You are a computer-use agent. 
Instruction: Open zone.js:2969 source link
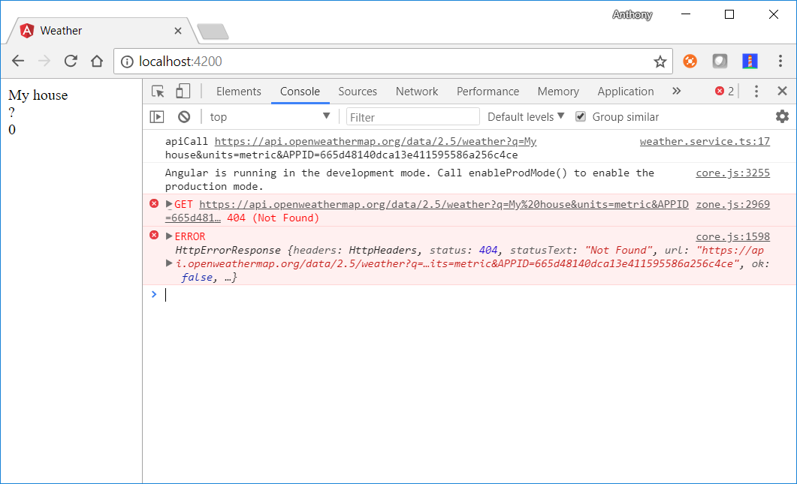[x=732, y=204]
